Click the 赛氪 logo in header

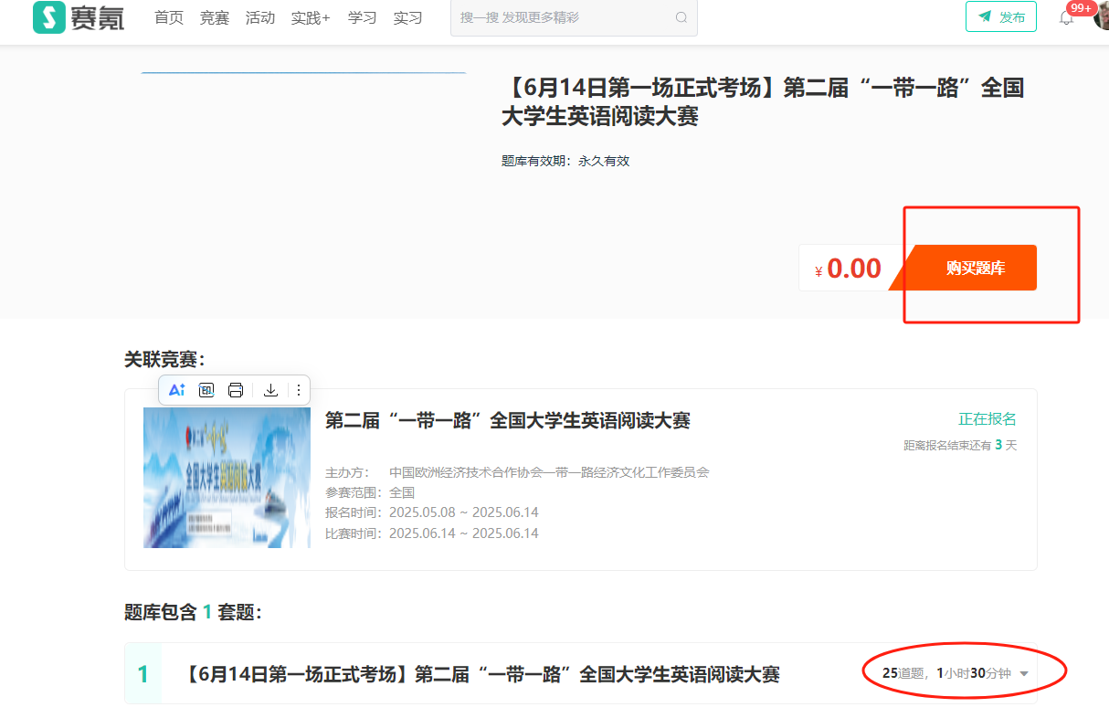coord(79,17)
